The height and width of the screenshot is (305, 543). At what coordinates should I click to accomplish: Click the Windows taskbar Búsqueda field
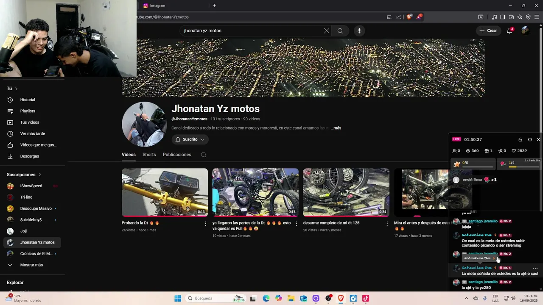tap(216, 298)
